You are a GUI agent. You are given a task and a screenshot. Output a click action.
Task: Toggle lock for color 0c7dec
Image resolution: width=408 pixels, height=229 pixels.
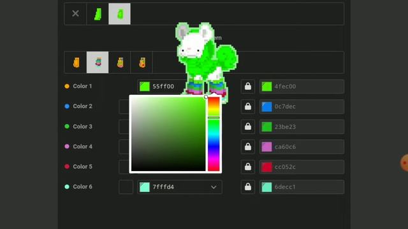[248, 106]
